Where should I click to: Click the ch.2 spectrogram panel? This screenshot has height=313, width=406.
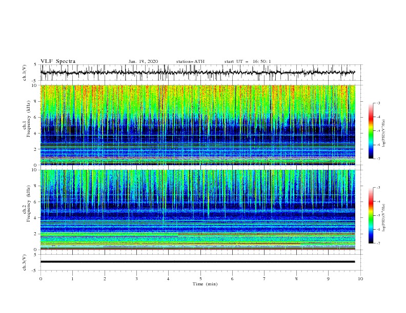pos(197,210)
